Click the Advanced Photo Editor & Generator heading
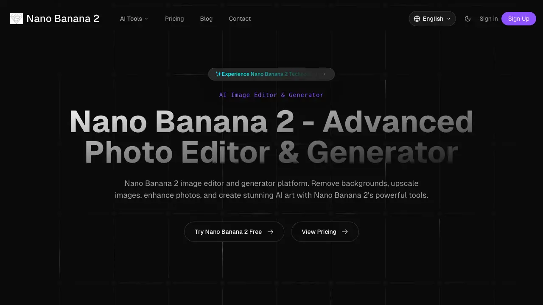Viewport: 543px width, 305px height. pyautogui.click(x=271, y=137)
